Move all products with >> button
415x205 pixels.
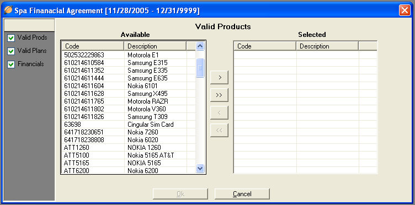[219, 95]
